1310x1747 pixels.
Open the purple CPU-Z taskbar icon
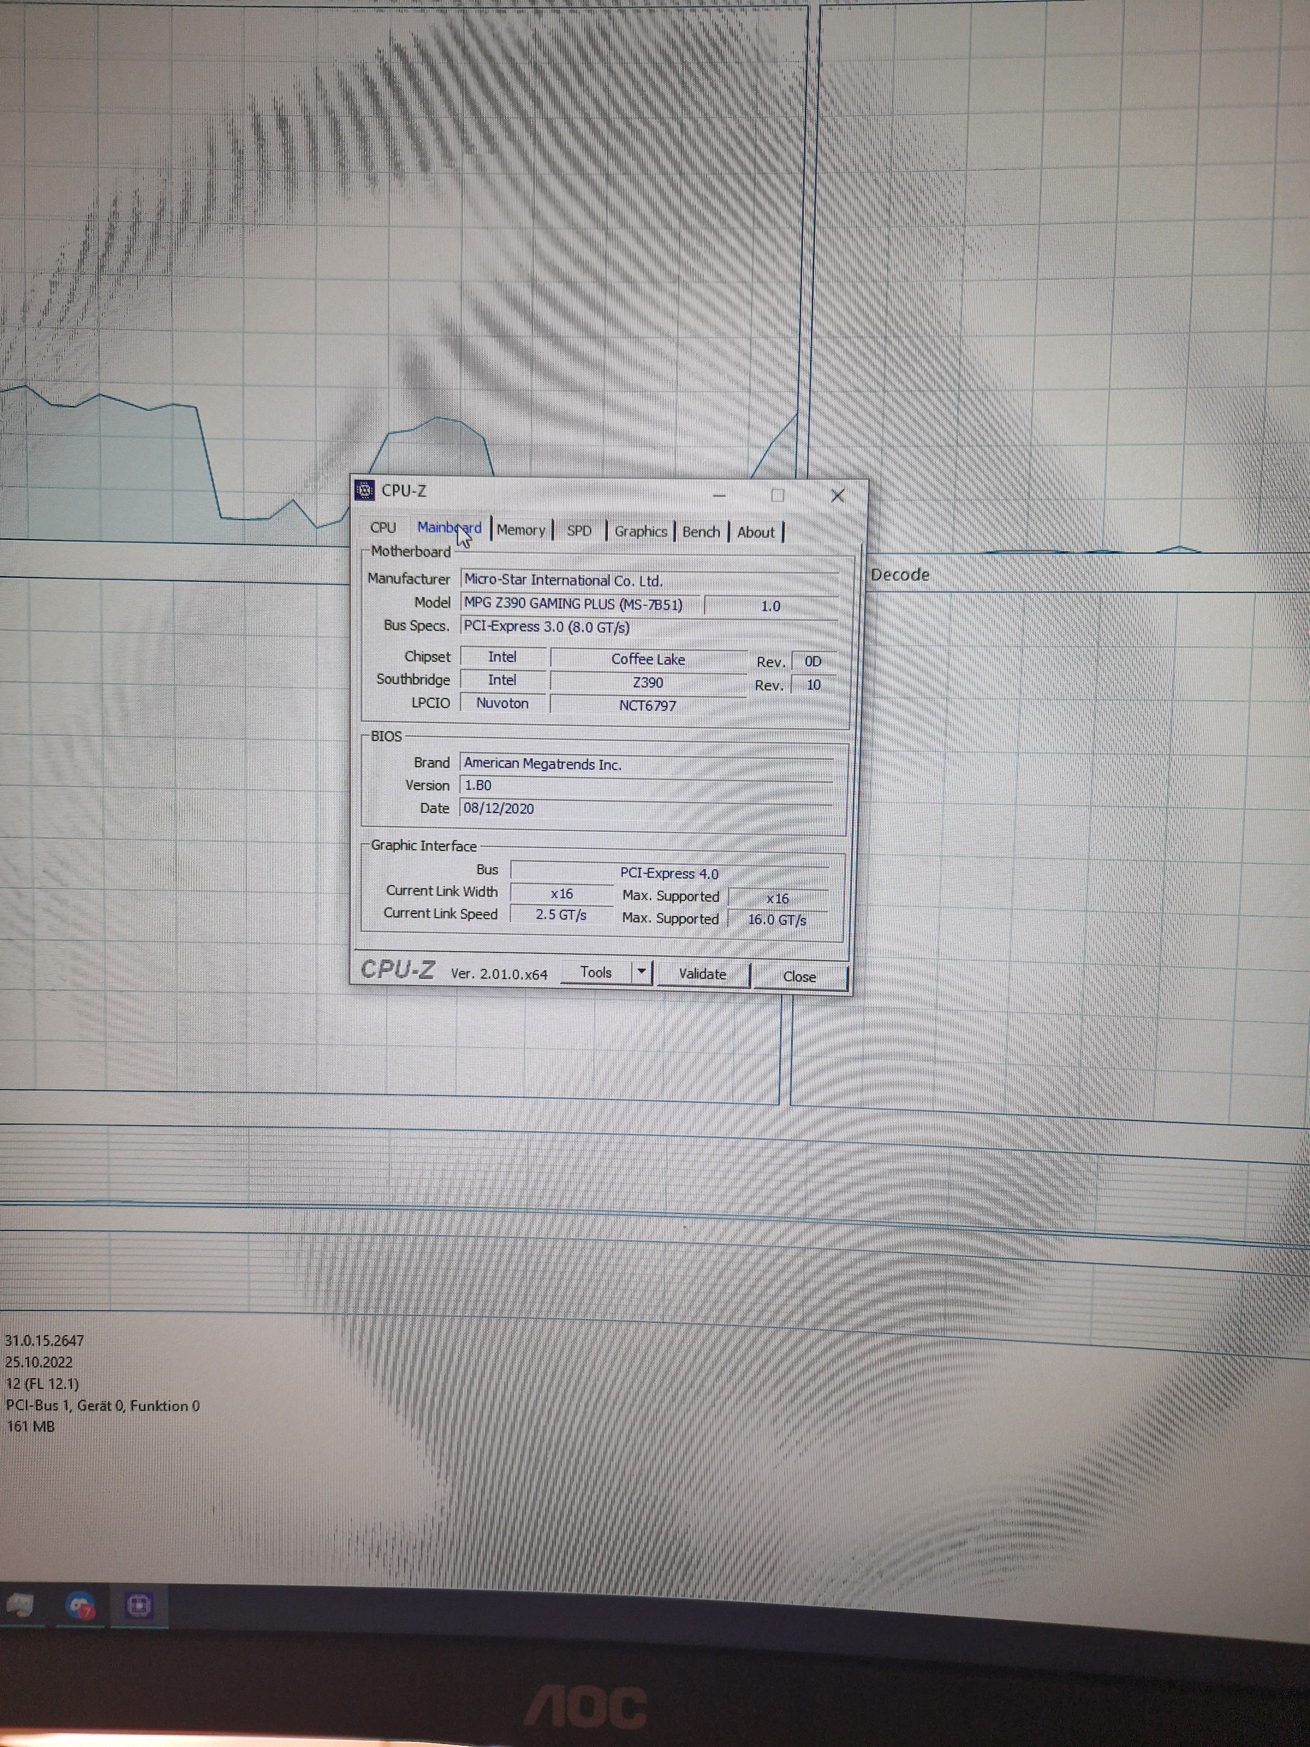(138, 1605)
